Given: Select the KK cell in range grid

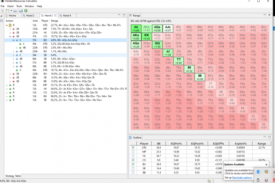Looking at the screenshot, I should (147, 36).
